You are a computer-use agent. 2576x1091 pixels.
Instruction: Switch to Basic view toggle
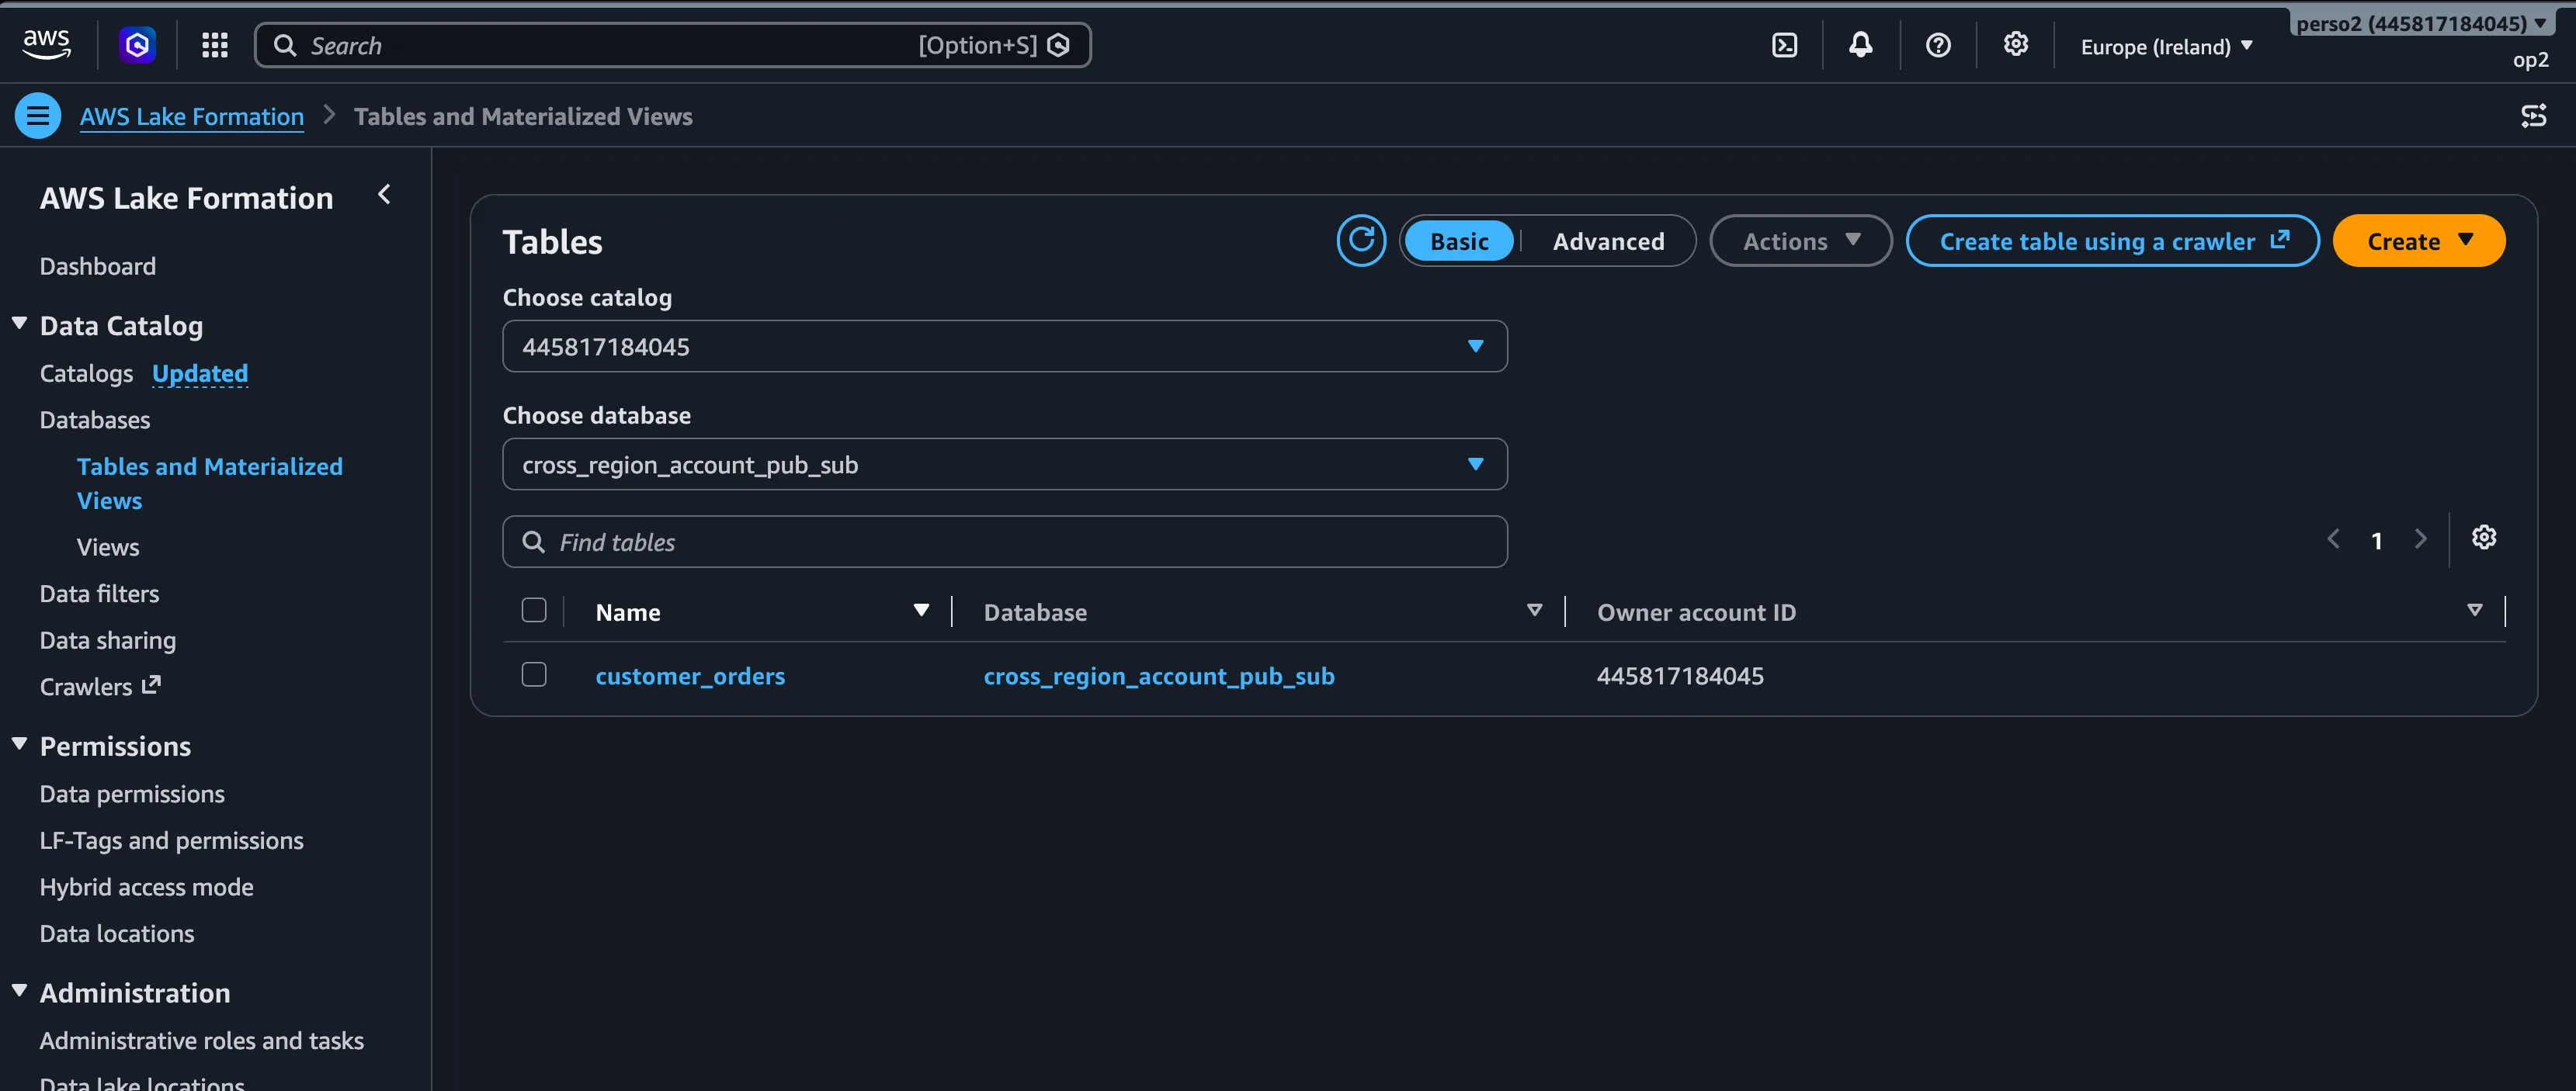coord(1459,242)
